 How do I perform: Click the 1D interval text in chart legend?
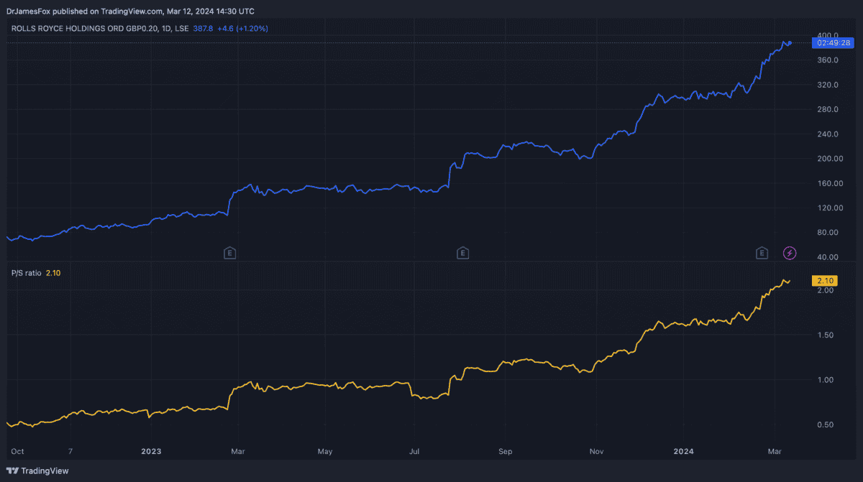(x=165, y=29)
